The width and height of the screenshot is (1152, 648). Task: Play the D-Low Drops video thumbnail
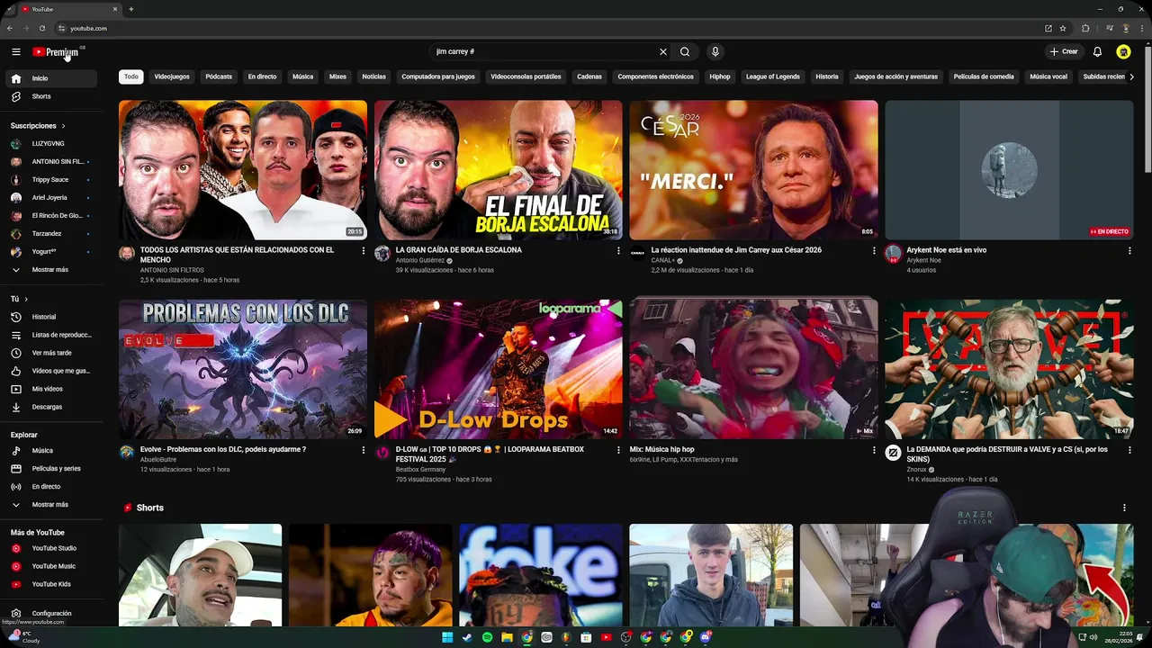click(x=498, y=369)
